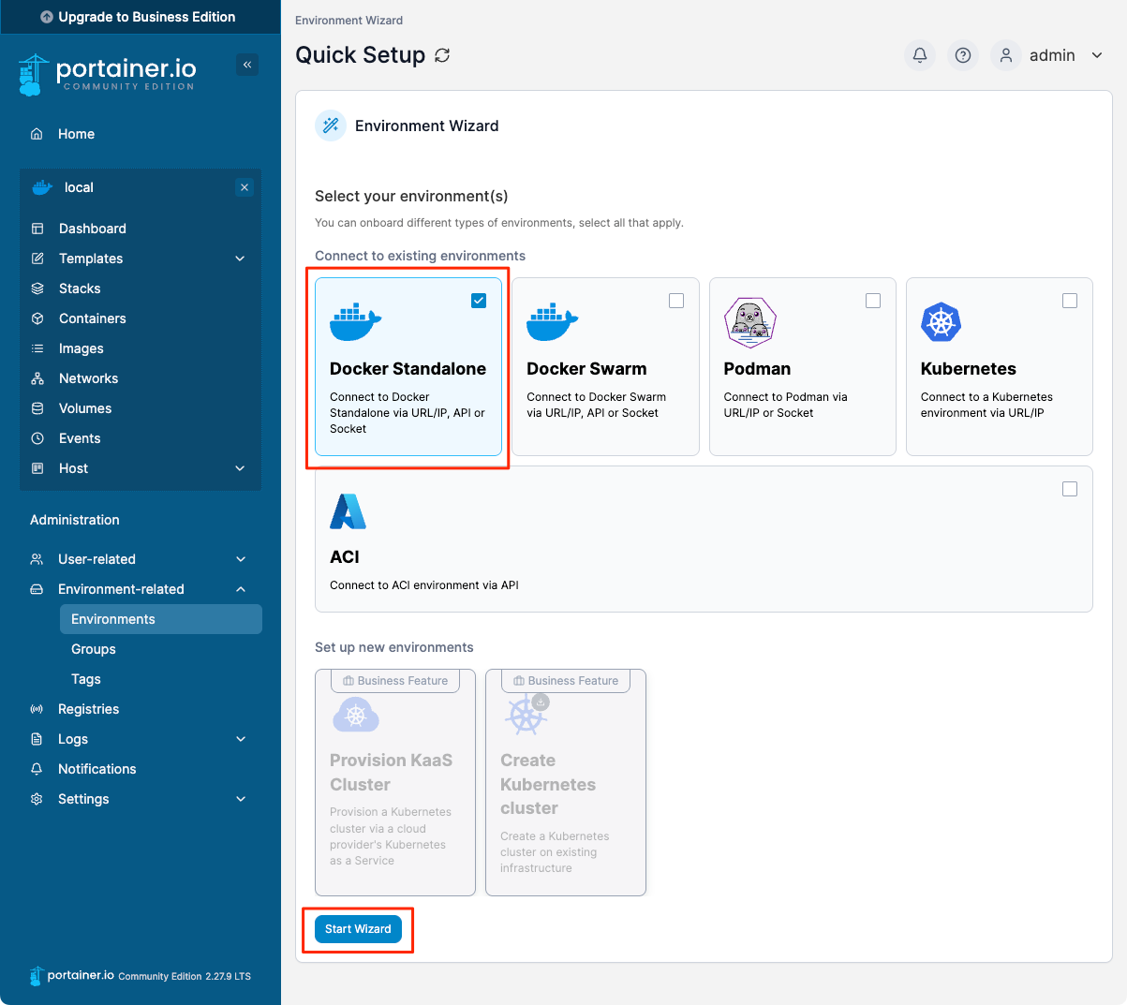This screenshot has width=1127, height=1005.
Task: Open the admin account dropdown arrow
Action: click(1097, 55)
